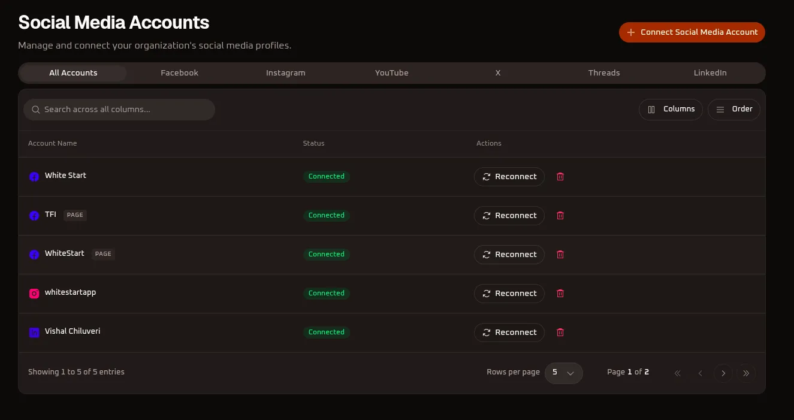Jump to the last page
The width and height of the screenshot is (794, 420).
tap(746, 373)
